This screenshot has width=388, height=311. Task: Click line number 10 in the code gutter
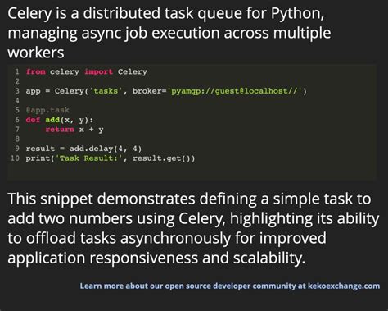15,158
